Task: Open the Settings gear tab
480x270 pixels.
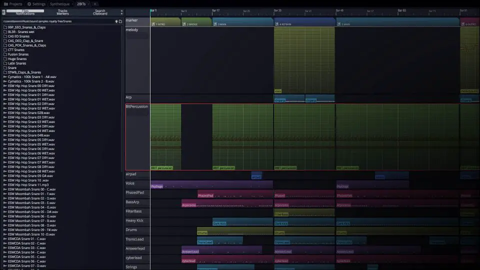Action: 36,4
